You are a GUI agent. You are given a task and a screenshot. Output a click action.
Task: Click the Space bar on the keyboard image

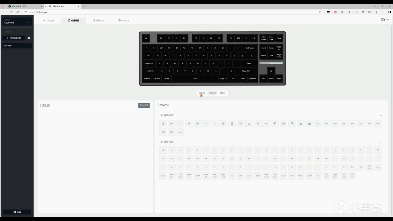click(x=195, y=79)
